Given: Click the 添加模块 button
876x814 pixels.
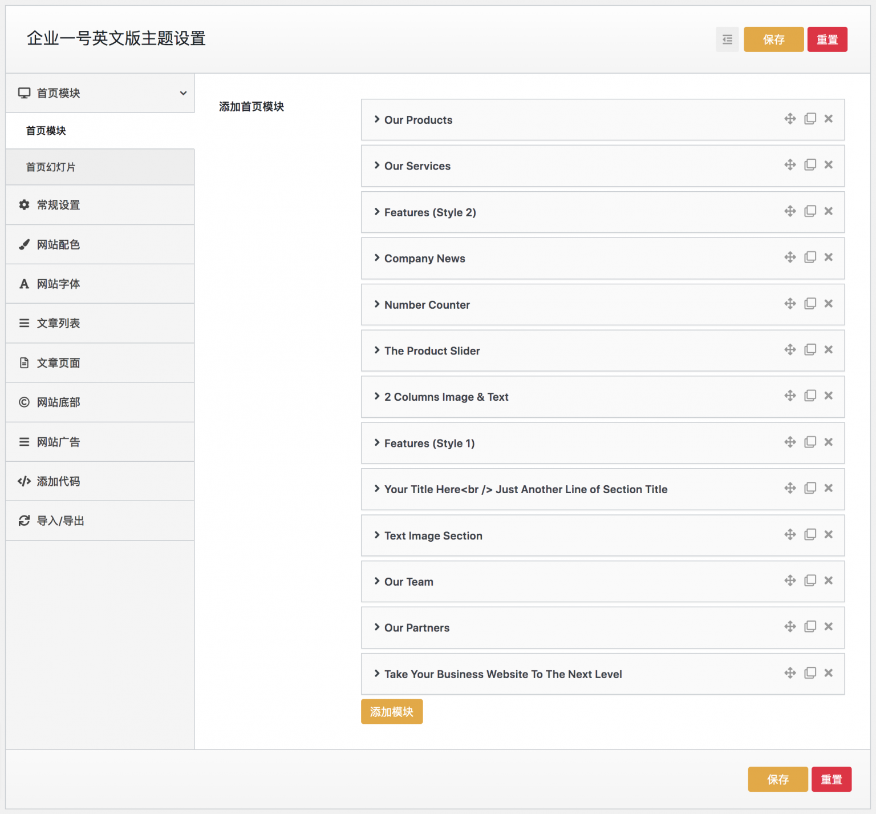Looking at the screenshot, I should pos(392,712).
